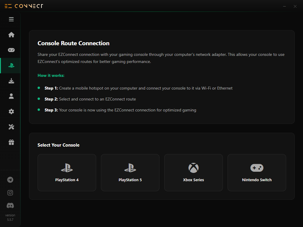Go to the Home page icon
The width and height of the screenshot is (303, 227).
(x=11, y=35)
